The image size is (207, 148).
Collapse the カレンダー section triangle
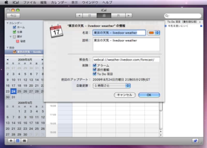pos(8,23)
